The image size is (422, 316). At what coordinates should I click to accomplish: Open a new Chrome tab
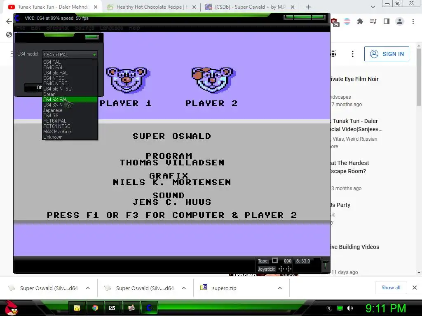(x=308, y=7)
